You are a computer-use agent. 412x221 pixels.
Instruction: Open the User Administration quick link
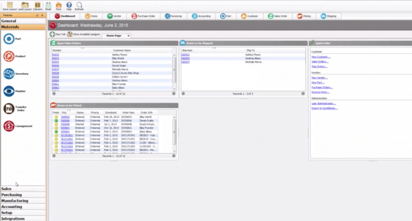[x=324, y=103]
